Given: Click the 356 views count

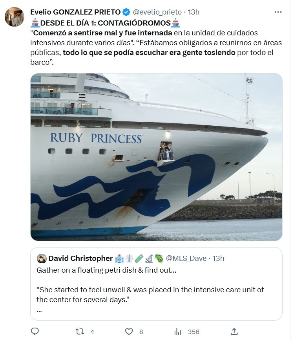Looking at the screenshot, I should (x=193, y=332).
